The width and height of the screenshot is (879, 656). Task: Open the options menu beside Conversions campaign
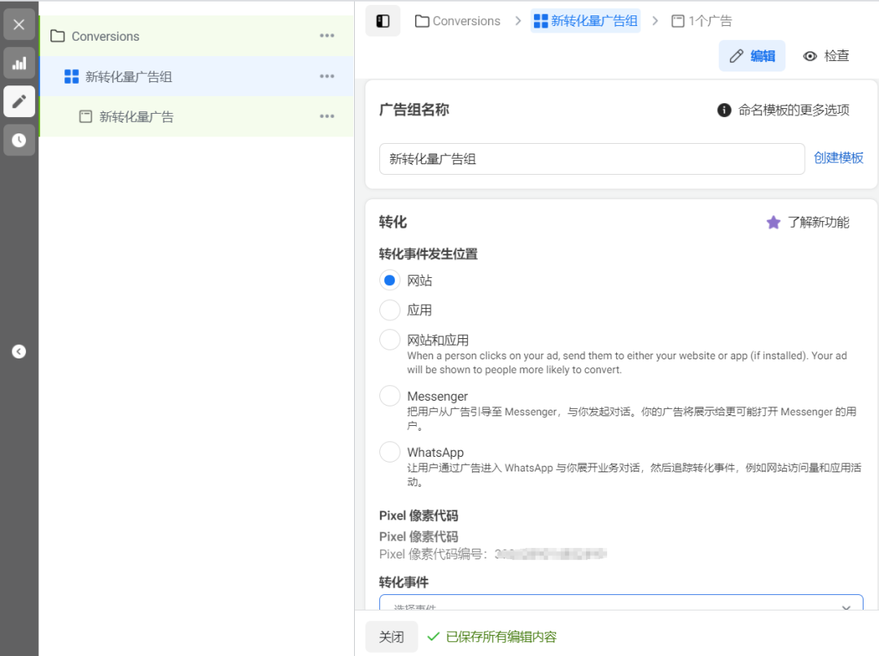tap(327, 36)
